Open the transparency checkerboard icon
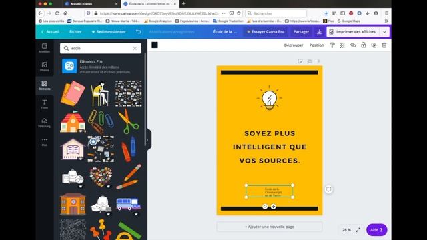This screenshot has width=427, height=240. (x=342, y=45)
